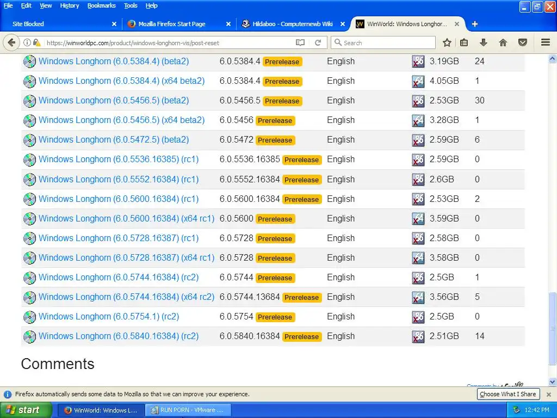The image size is (557, 418).
Task: Click the Choose What I Share button
Action: pyautogui.click(x=508, y=394)
